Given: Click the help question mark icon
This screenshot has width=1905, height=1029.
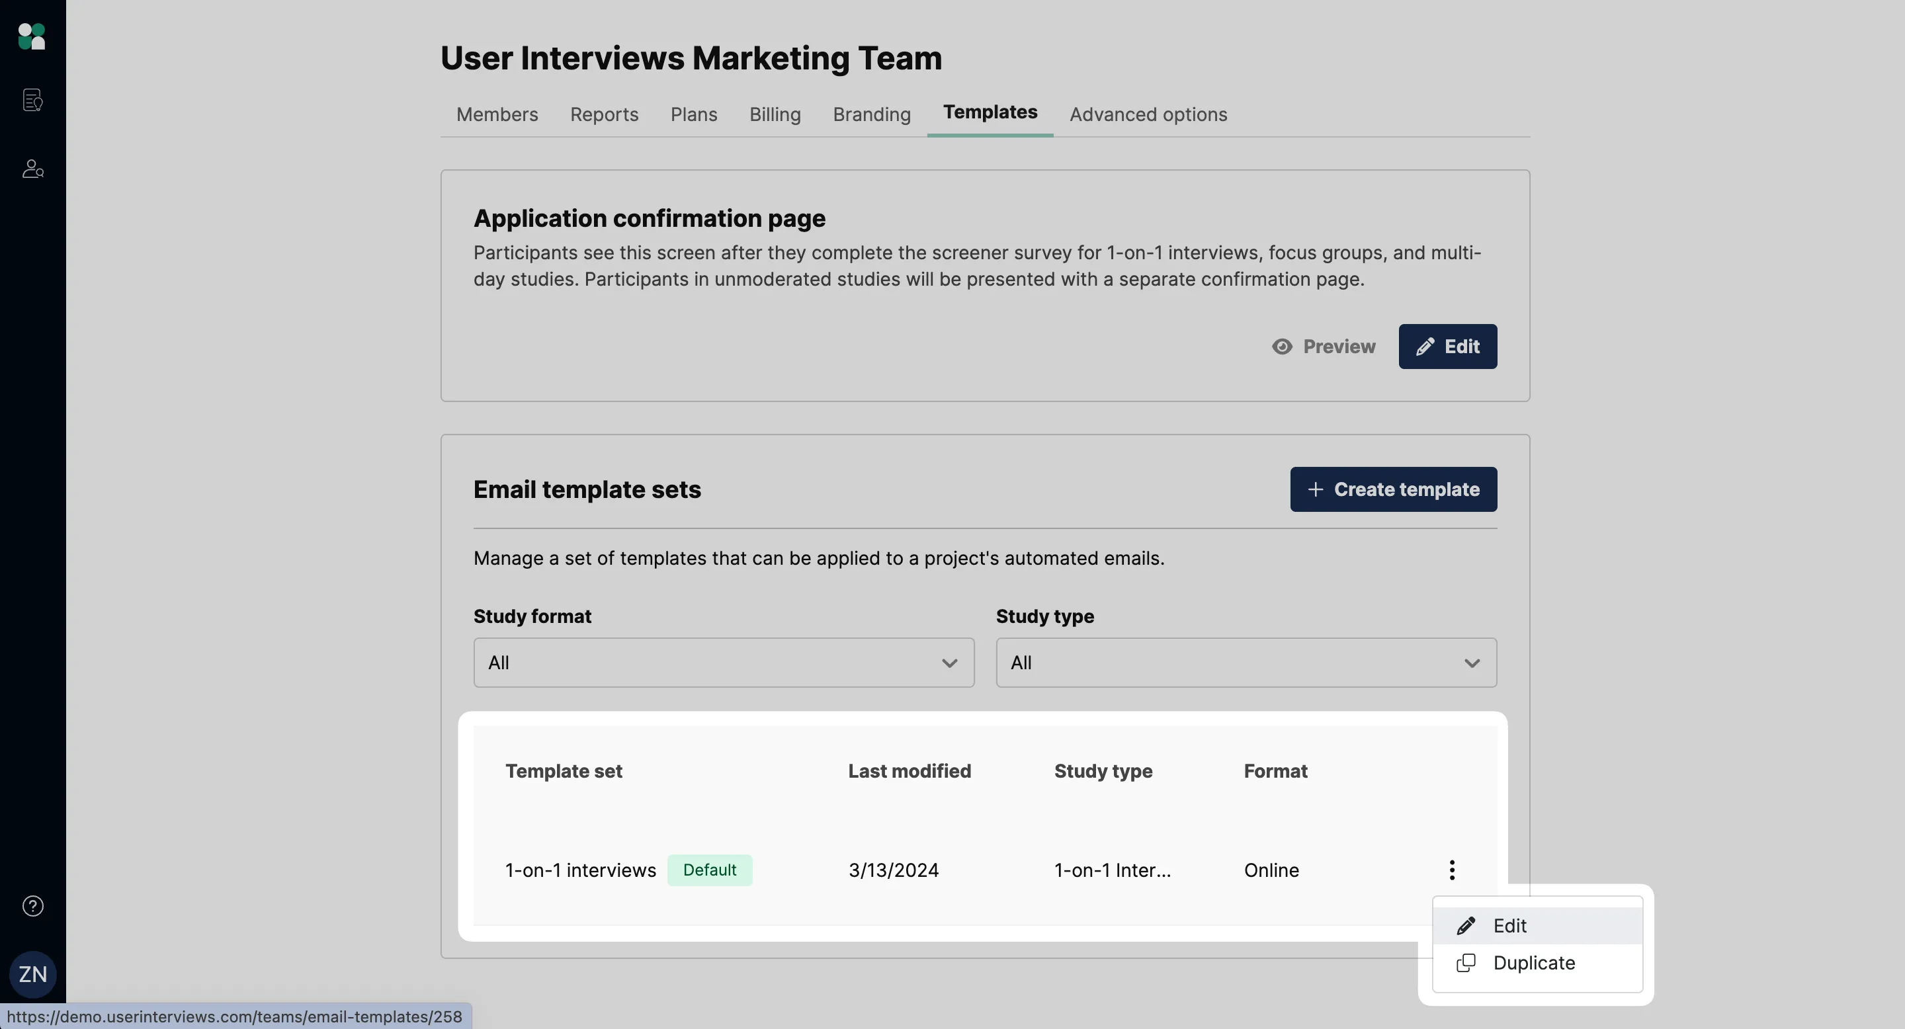Looking at the screenshot, I should pyautogui.click(x=32, y=905).
